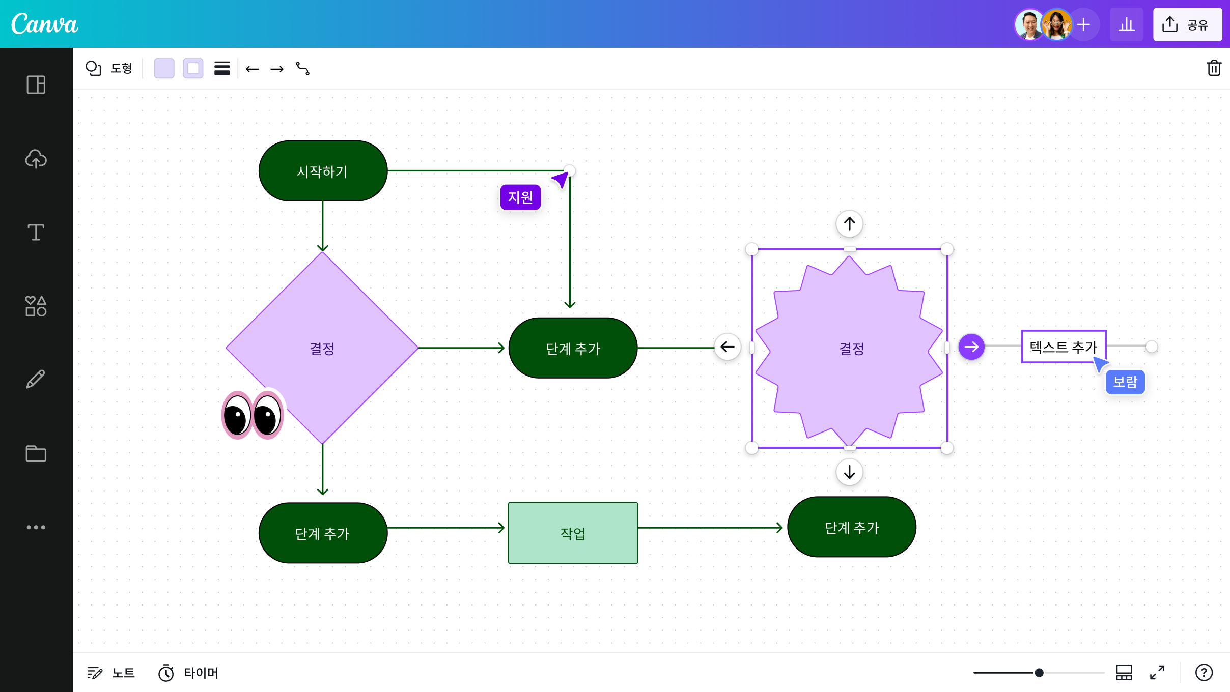Click the left arrow quick-add beside starburst
The width and height of the screenshot is (1230, 692).
(x=728, y=347)
